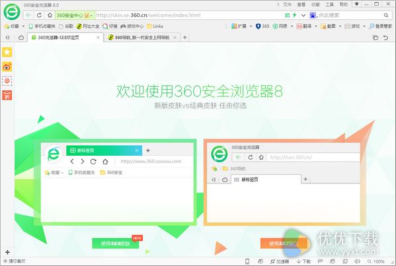Expand the 扩展 dropdown arrow
The image size is (396, 266).
[x=251, y=26]
